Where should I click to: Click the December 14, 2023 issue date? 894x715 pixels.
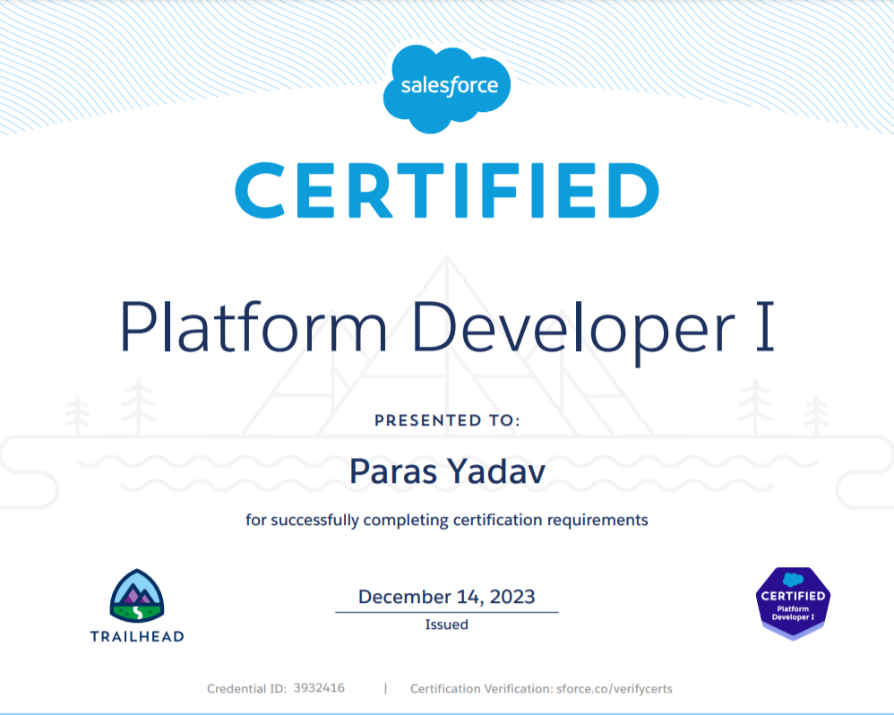(x=446, y=597)
